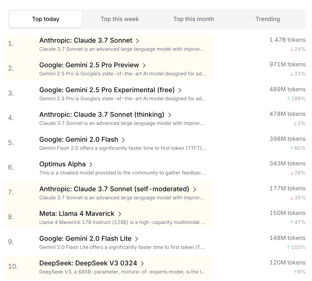Viewport: 312px width, 281px height.
Task: Click chevron beside Gemini 2.5 Pro Preview
Action: [x=144, y=65]
